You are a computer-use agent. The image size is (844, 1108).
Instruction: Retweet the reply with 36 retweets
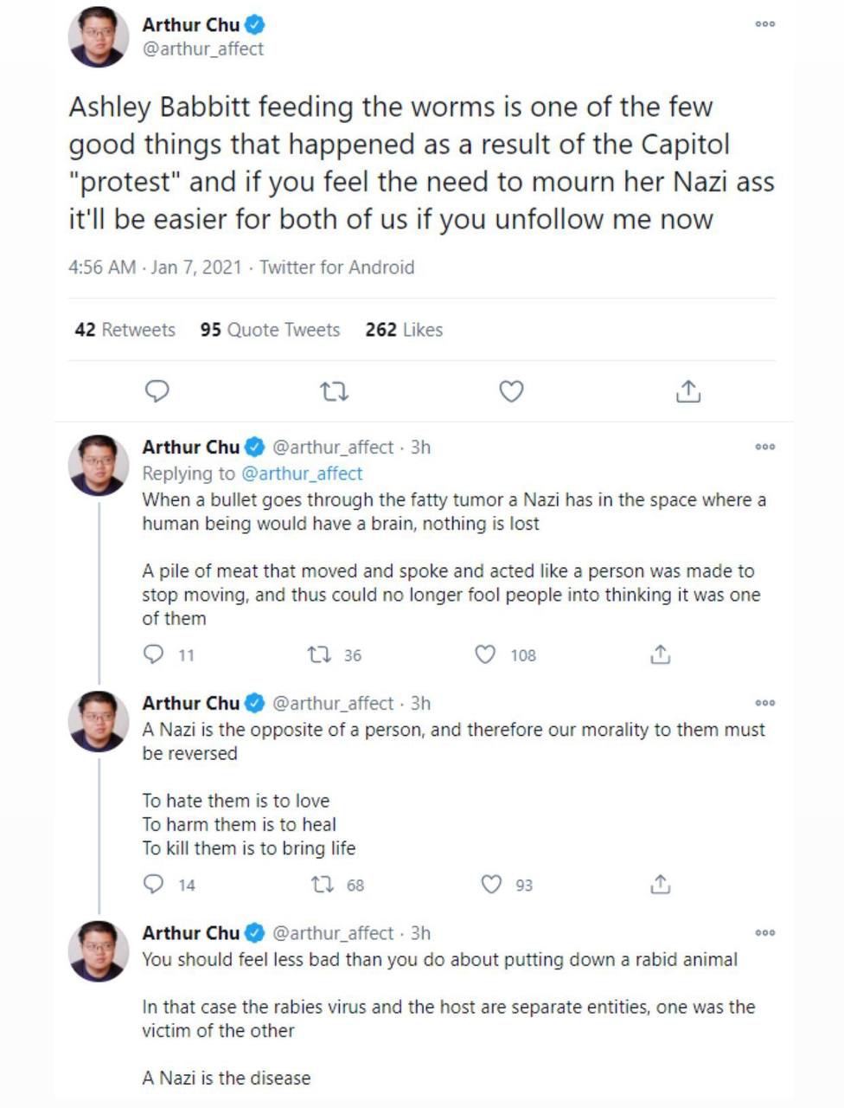320,654
